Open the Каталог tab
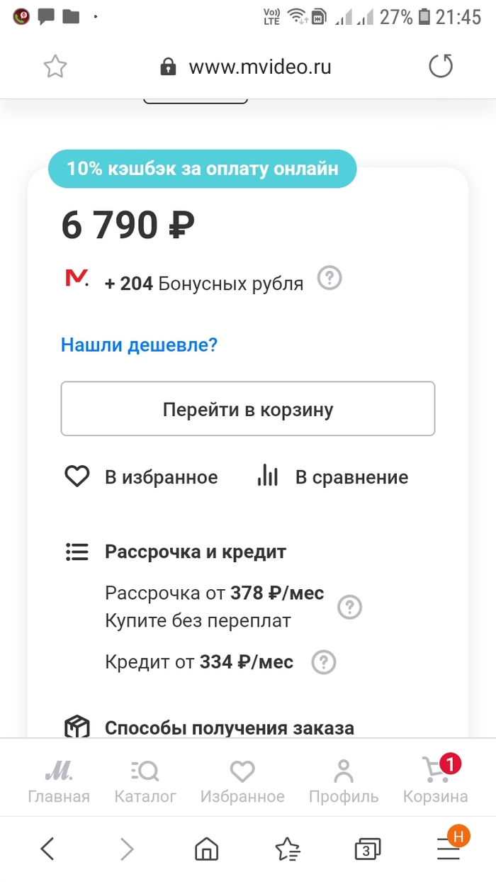The height and width of the screenshot is (882, 496). tap(145, 779)
